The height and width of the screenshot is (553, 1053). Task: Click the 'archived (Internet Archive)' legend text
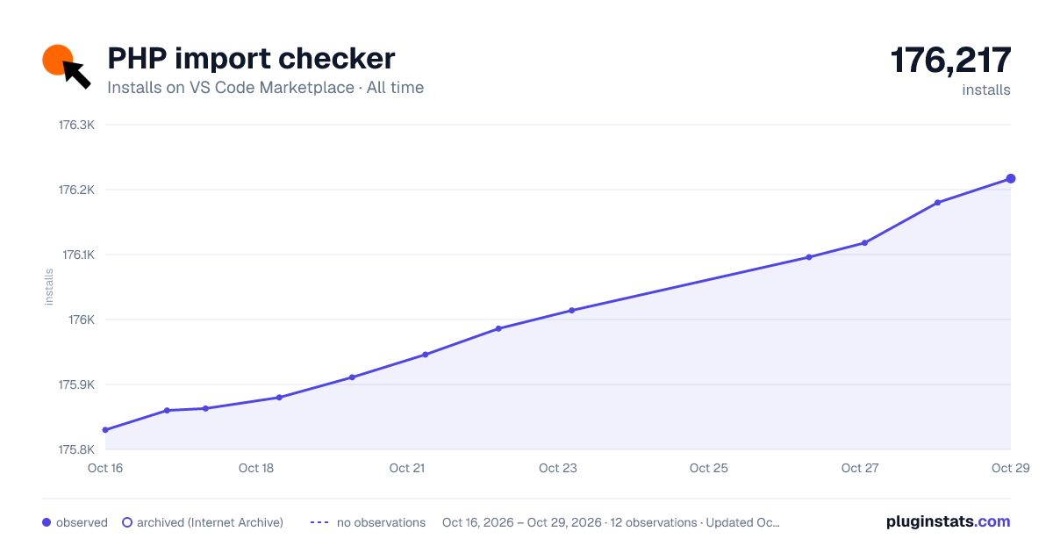[x=210, y=522]
